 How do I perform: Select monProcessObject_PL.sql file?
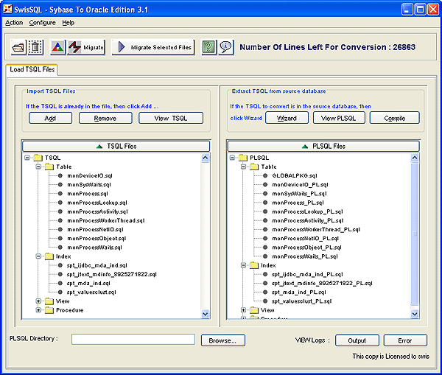coord(306,248)
